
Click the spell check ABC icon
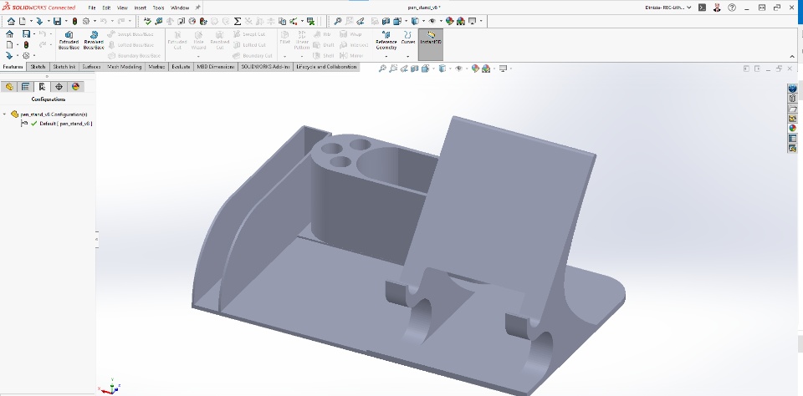click(147, 21)
